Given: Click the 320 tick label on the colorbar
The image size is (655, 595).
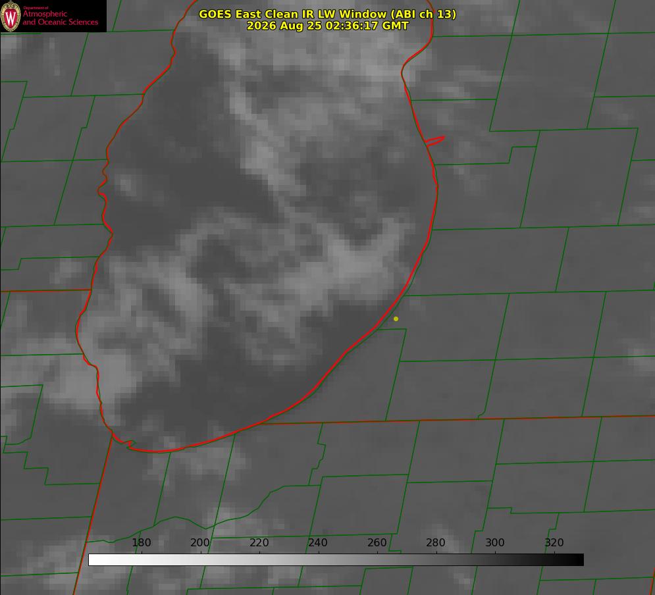Looking at the screenshot, I should pyautogui.click(x=554, y=543).
